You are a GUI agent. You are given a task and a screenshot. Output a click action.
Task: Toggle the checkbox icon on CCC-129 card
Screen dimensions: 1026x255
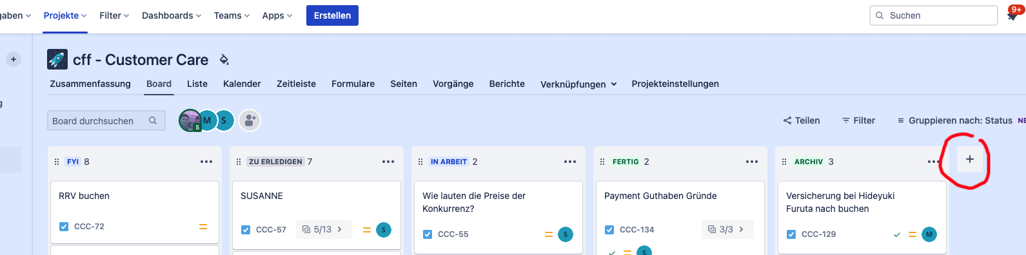[x=791, y=234]
